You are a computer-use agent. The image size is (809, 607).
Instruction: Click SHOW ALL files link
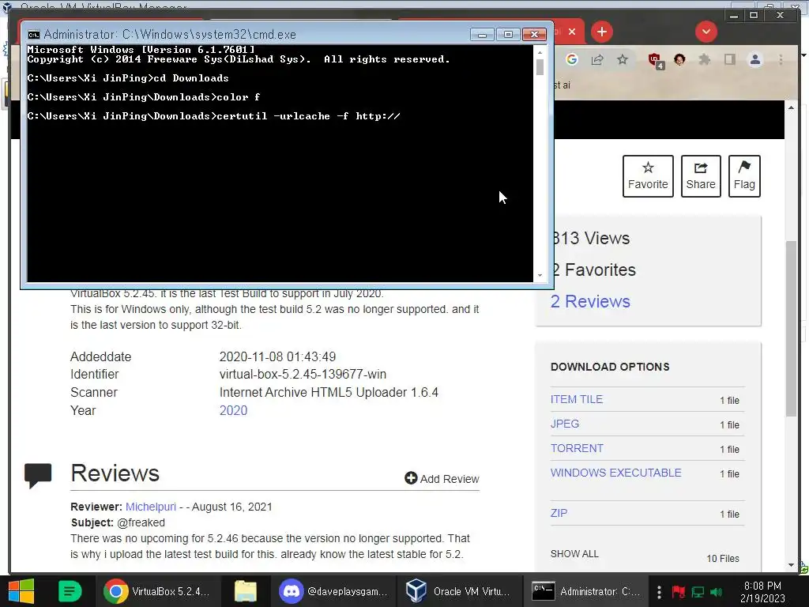coord(574,554)
